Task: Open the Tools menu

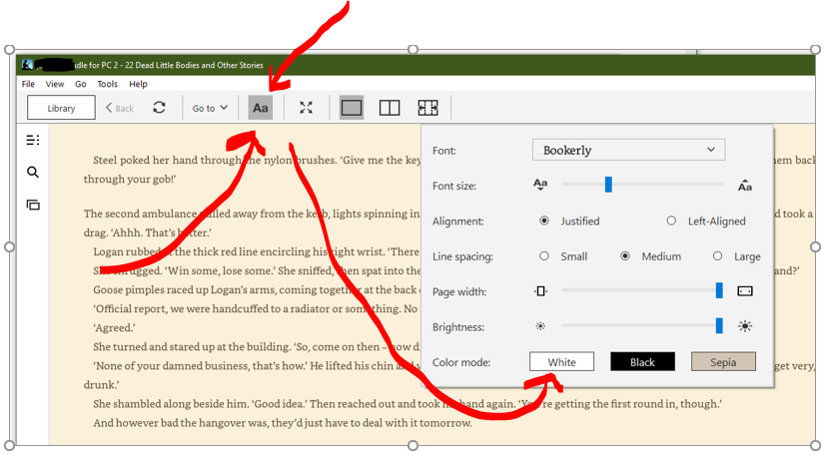Action: [107, 84]
